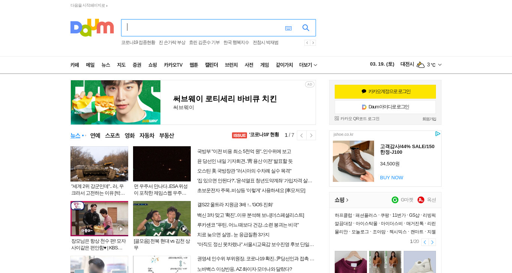Click the partly cloudy weather icon
Viewport: 512px width, 273px height.
tap(421, 64)
